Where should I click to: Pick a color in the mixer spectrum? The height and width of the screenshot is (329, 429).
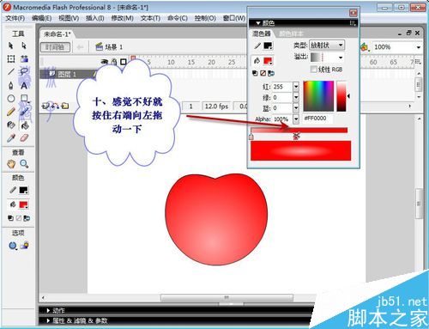click(318, 96)
